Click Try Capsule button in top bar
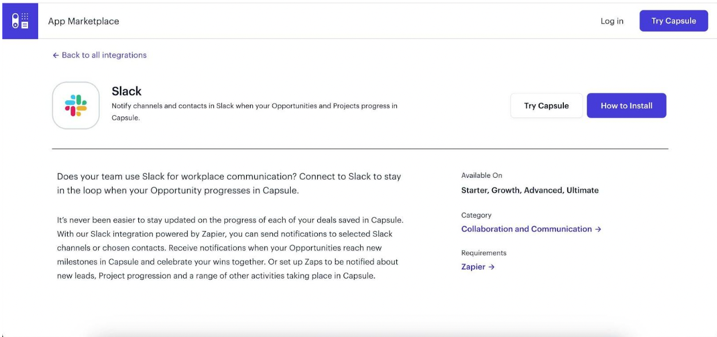The height and width of the screenshot is (337, 717). 673,21
